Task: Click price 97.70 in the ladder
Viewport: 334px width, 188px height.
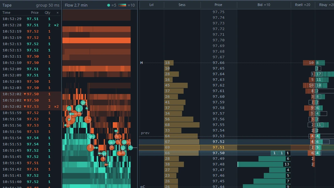Action: (x=218, y=40)
